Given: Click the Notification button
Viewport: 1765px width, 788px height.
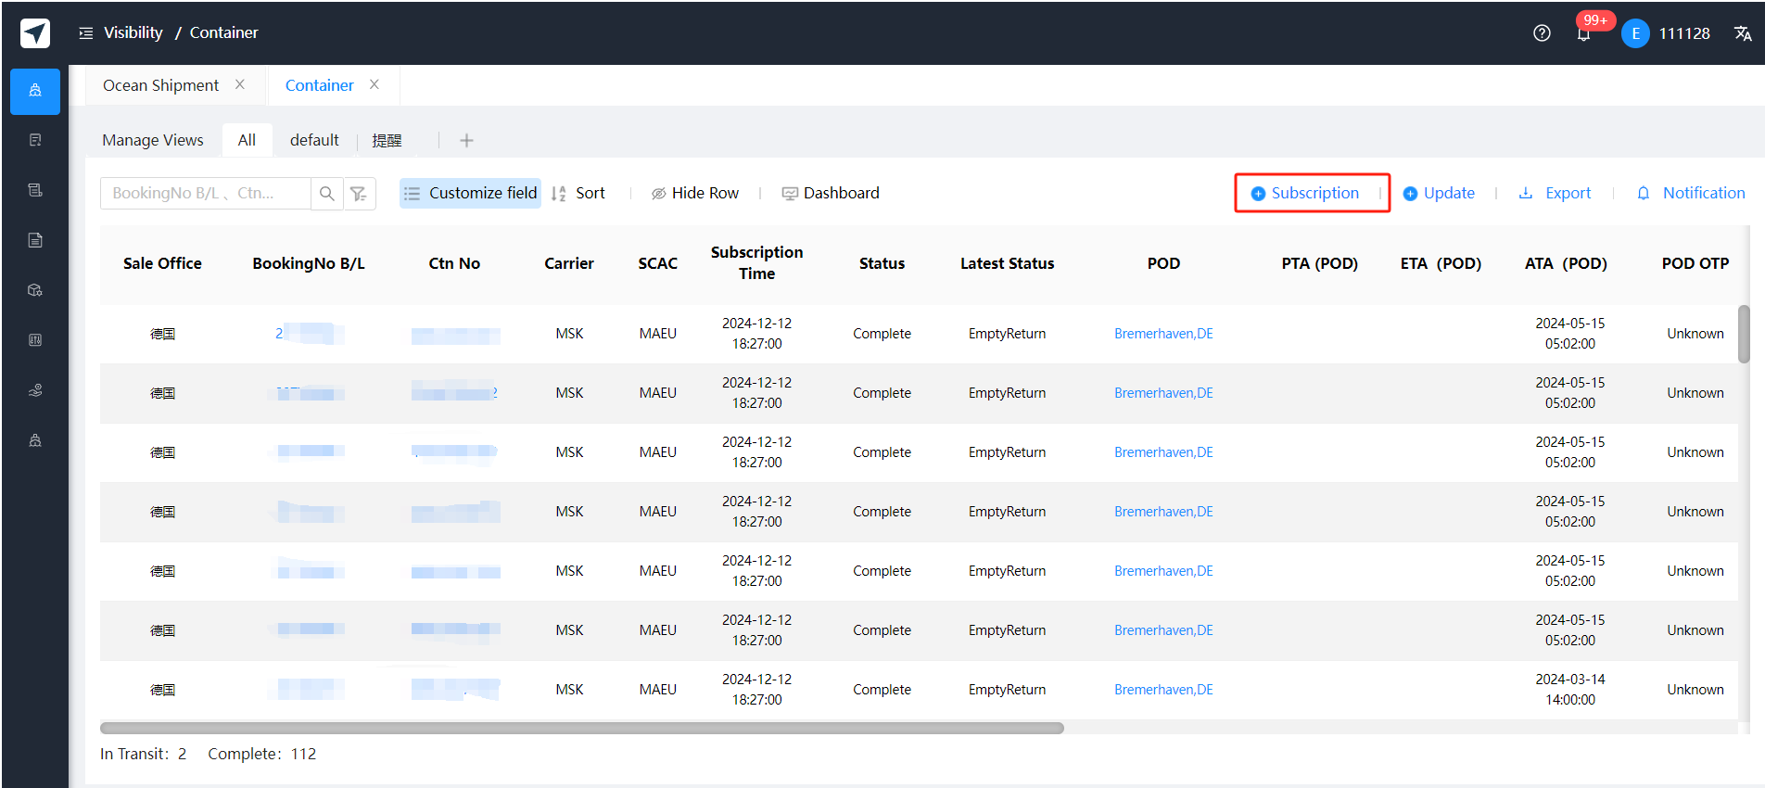Looking at the screenshot, I should click(x=1691, y=193).
